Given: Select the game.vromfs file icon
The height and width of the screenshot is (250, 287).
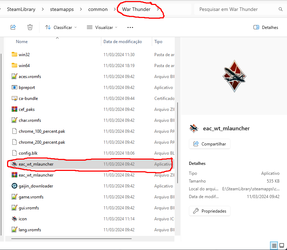Looking at the screenshot, I should [x=14, y=197].
